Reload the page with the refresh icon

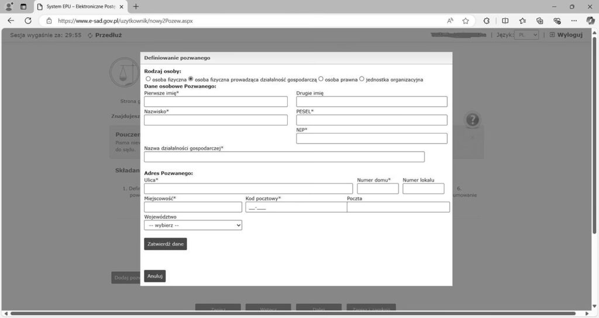pos(27,20)
